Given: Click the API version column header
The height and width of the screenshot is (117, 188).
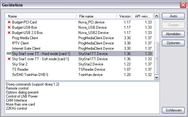Looking at the screenshot, I should [x=142, y=16].
